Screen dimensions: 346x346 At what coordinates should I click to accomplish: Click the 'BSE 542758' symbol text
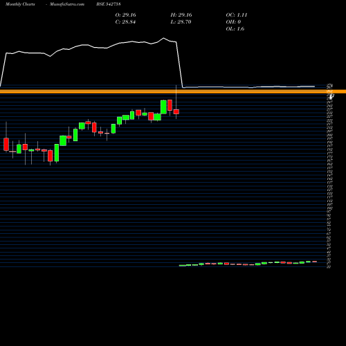pyautogui.click(x=109, y=4)
